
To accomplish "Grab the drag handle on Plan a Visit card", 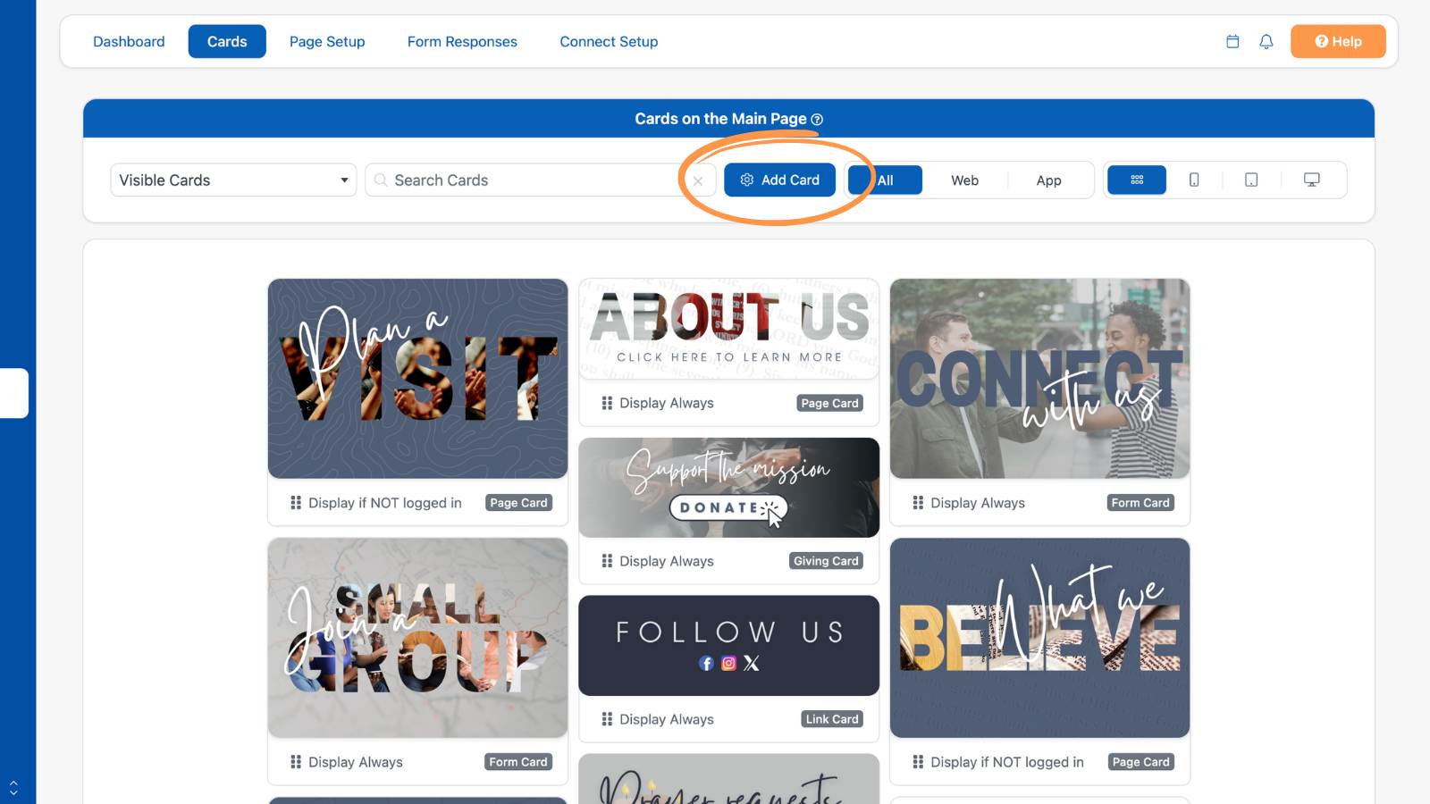I will click(x=296, y=503).
